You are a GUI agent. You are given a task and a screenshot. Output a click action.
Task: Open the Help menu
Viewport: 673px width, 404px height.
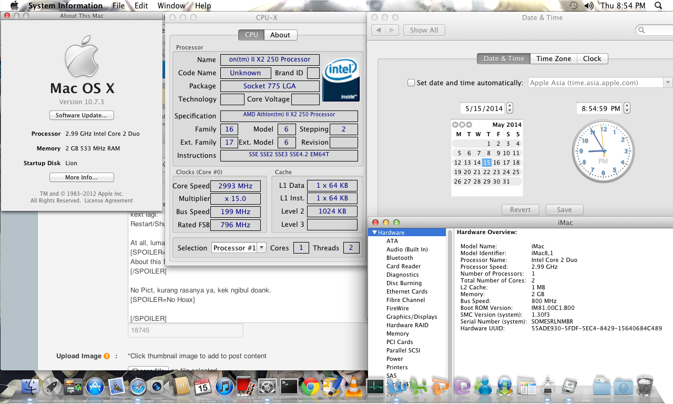(x=203, y=6)
